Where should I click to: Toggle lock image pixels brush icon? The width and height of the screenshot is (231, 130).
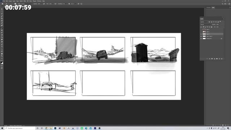(x=206, y=27)
